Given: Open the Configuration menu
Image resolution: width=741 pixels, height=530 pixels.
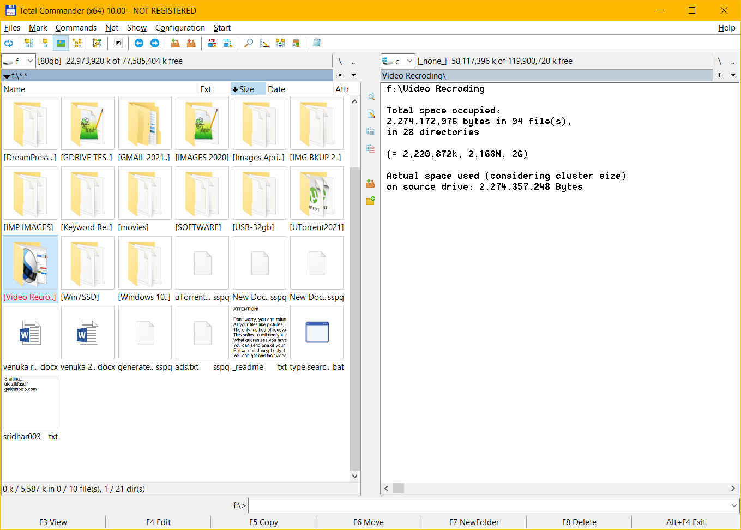Looking at the screenshot, I should tap(180, 28).
